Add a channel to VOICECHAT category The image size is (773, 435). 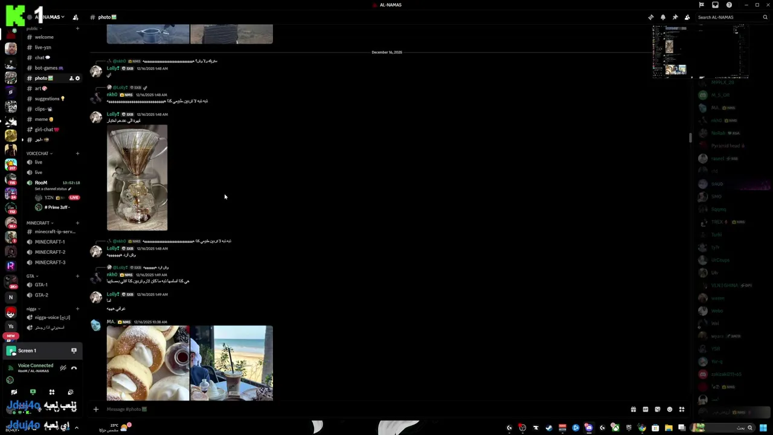(77, 153)
